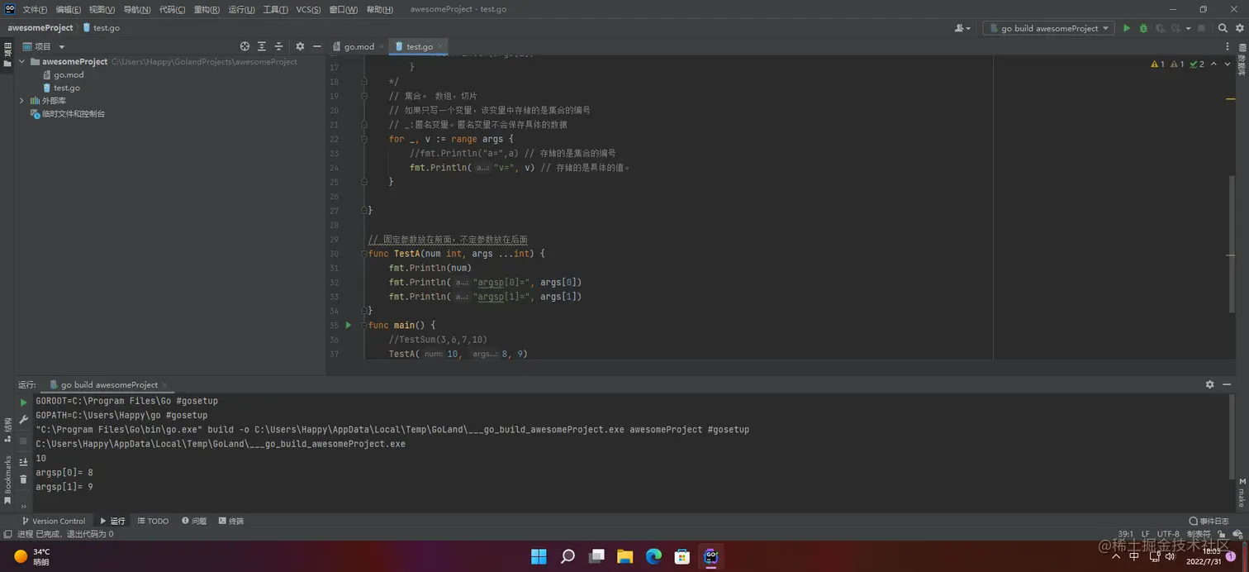This screenshot has width=1249, height=572.
Task: Open the 问题 tool window tab
Action: 194,521
